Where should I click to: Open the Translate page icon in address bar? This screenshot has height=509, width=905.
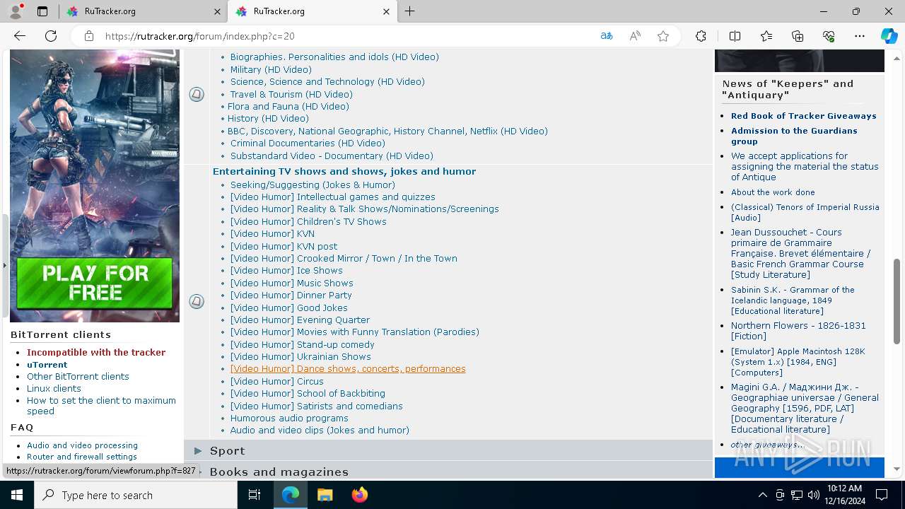[x=607, y=36]
